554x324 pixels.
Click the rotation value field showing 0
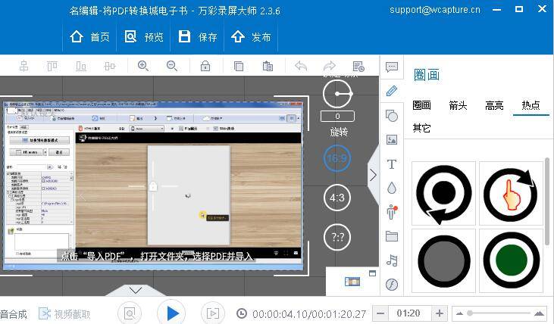(x=337, y=116)
